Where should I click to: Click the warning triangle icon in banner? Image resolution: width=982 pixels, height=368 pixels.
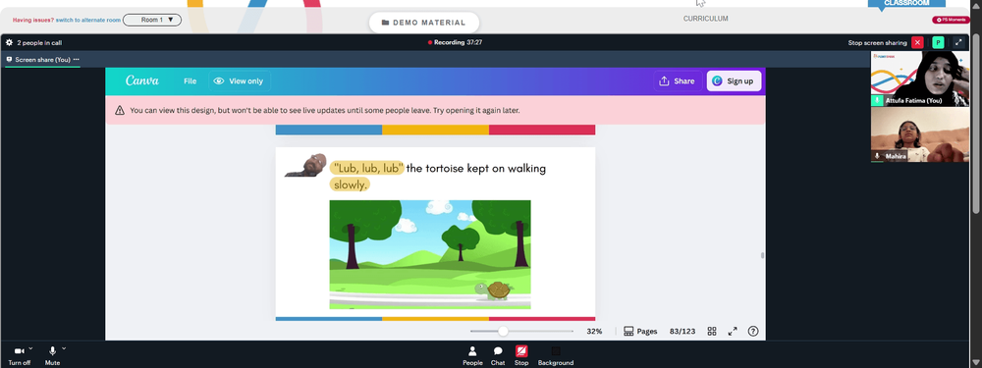point(120,111)
